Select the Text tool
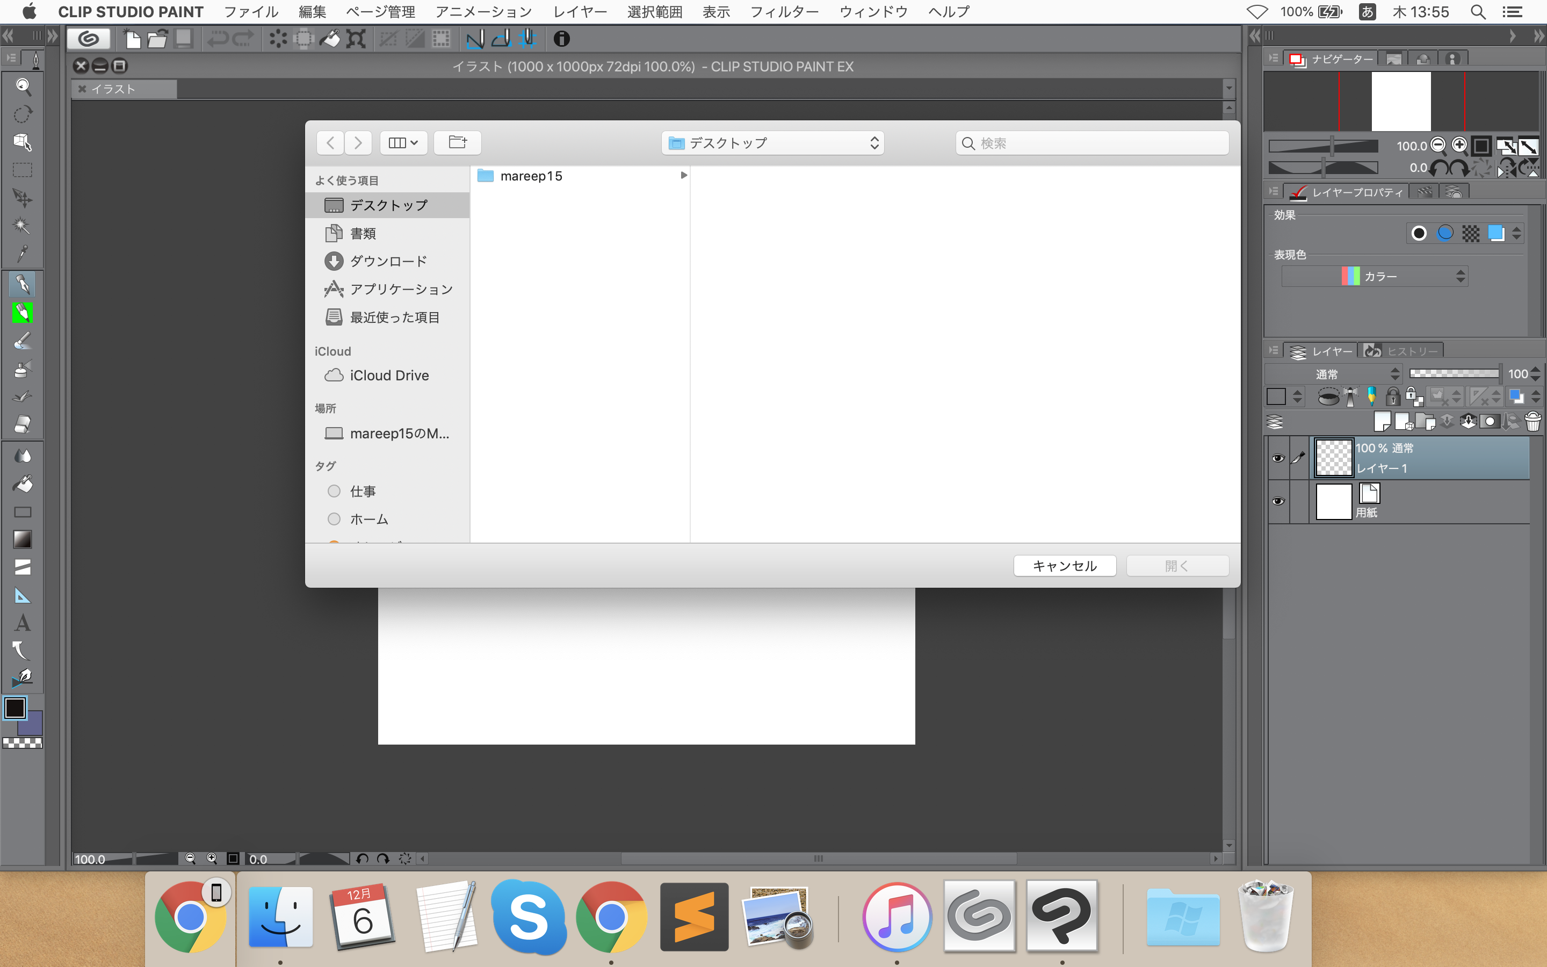The height and width of the screenshot is (967, 1547). tap(23, 623)
